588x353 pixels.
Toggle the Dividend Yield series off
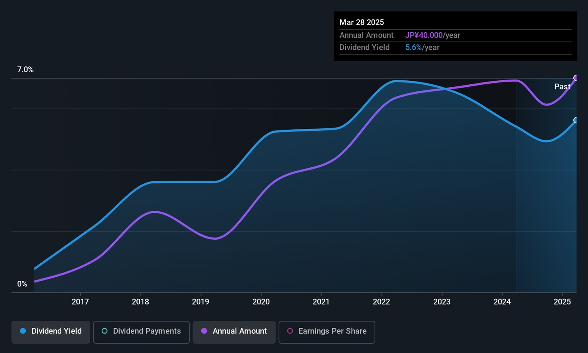click(51, 332)
